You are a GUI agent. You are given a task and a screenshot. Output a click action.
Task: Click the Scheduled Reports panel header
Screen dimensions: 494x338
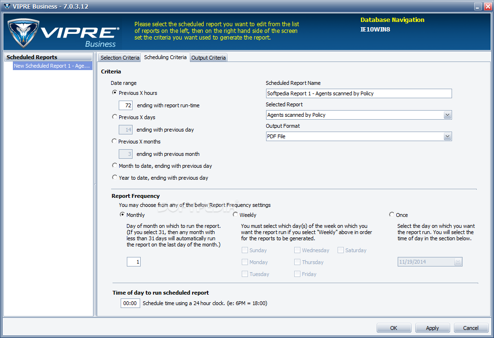tap(48, 57)
